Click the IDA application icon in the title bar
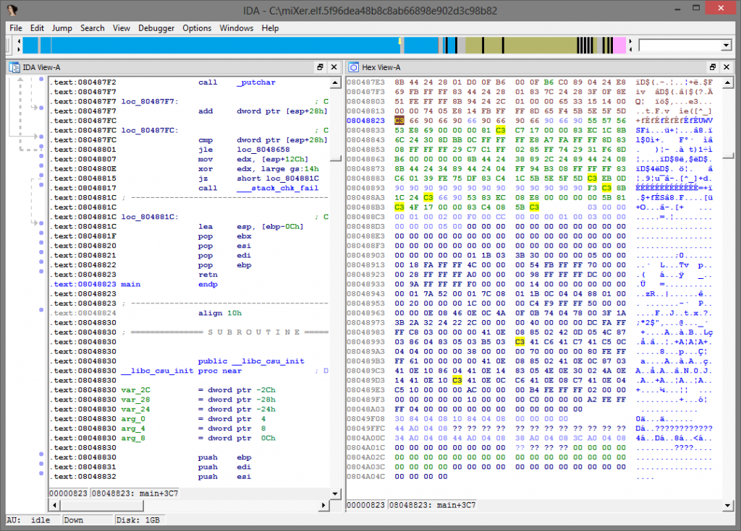 click(x=12, y=10)
